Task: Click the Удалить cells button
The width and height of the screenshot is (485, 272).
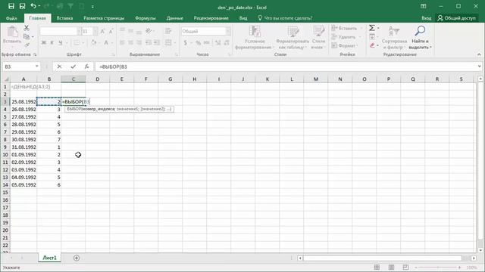Action: click(x=346, y=37)
